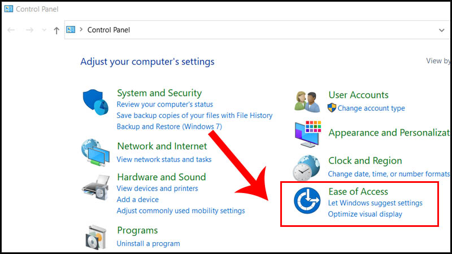Open Let Windows suggest settings link

(x=375, y=203)
